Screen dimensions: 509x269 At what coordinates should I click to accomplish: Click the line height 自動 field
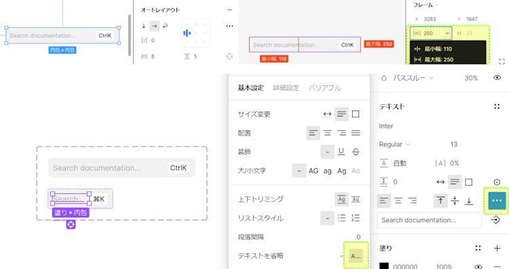[x=400, y=163]
